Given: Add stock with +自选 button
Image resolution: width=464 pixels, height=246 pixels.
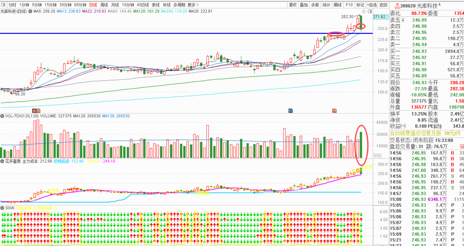Looking at the screenshot, I should 372,5.
